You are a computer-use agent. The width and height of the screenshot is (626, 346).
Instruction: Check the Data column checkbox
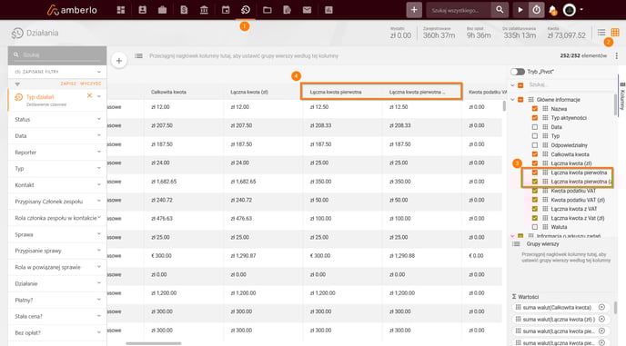pyautogui.click(x=535, y=127)
